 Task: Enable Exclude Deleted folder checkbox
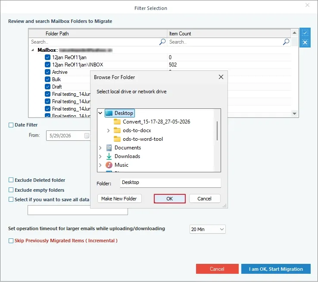pyautogui.click(x=11, y=180)
